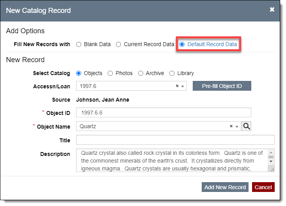The image size is (286, 206).
Task: Select the Library catalog radio button
Action: (x=172, y=73)
